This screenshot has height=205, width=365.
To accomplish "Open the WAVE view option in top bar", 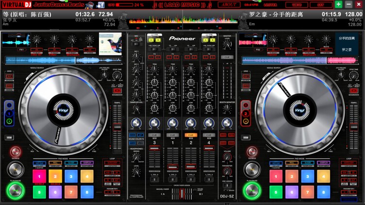I will click(x=297, y=5).
